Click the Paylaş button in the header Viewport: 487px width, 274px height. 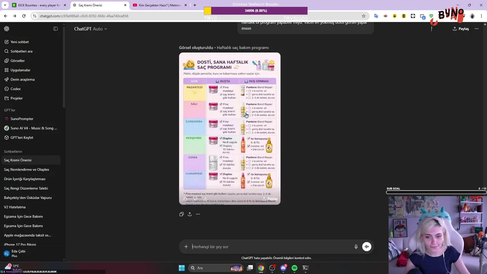tap(461, 29)
